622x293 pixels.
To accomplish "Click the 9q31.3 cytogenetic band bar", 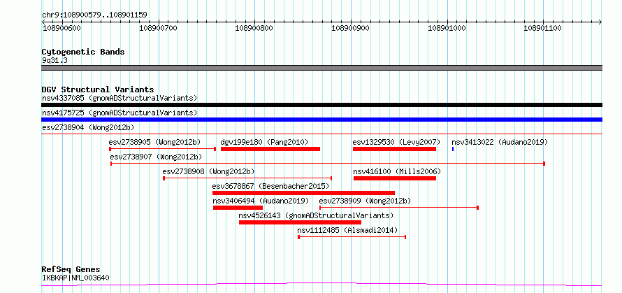I will point(321,68).
